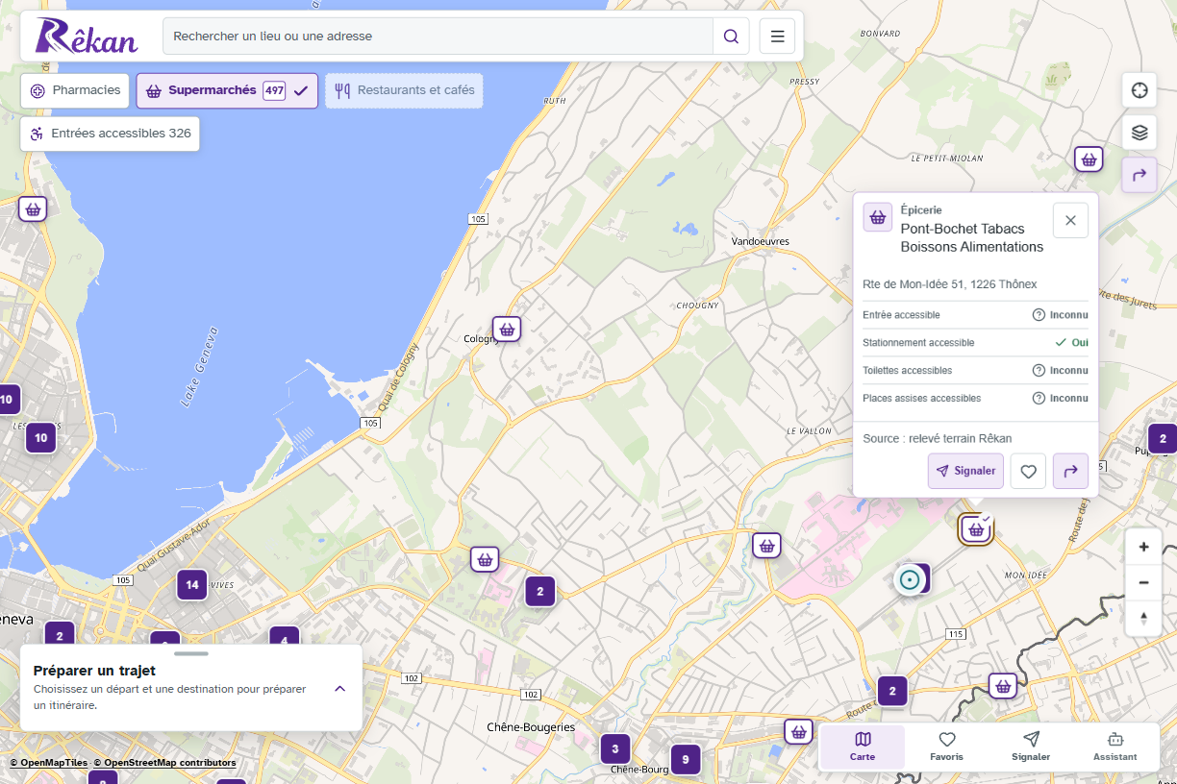Click Toilettes accessibles Inconnu status
This screenshot has width=1177, height=784.
click(1060, 371)
